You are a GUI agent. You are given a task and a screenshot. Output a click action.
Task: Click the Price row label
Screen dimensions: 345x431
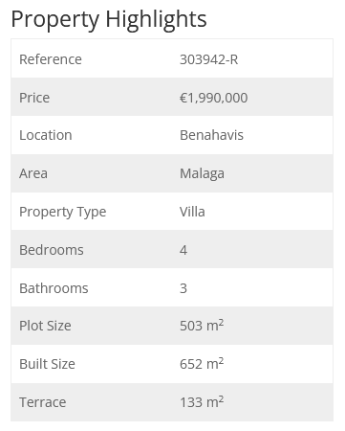(x=34, y=98)
